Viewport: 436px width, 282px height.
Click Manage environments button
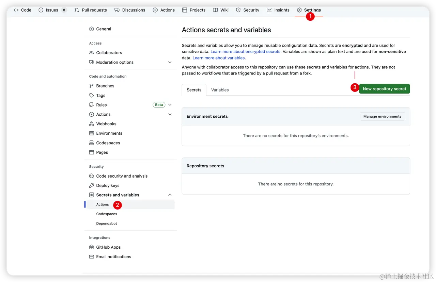382,116
